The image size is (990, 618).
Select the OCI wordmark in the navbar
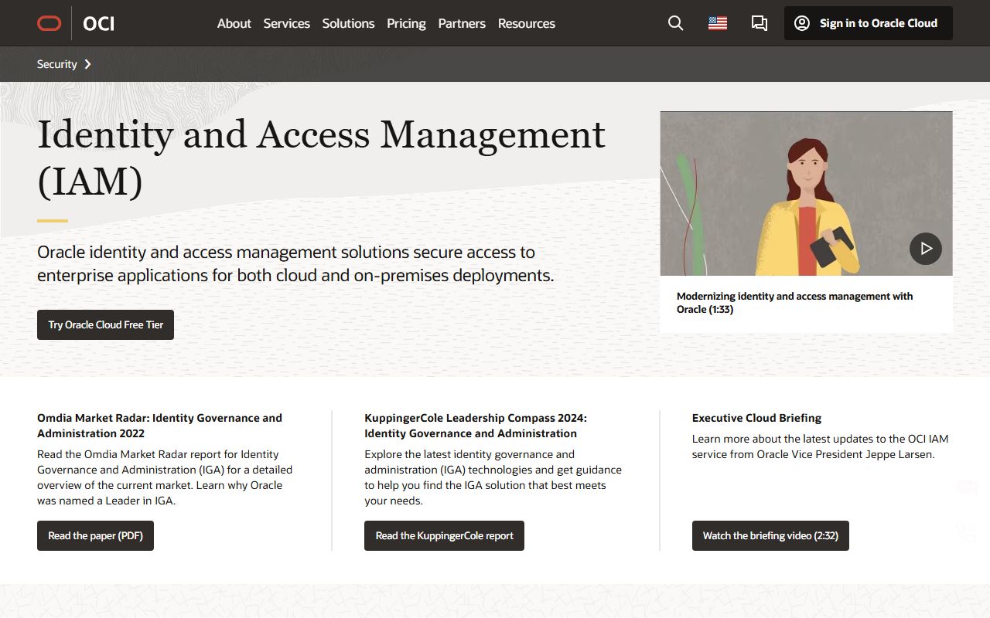point(98,23)
